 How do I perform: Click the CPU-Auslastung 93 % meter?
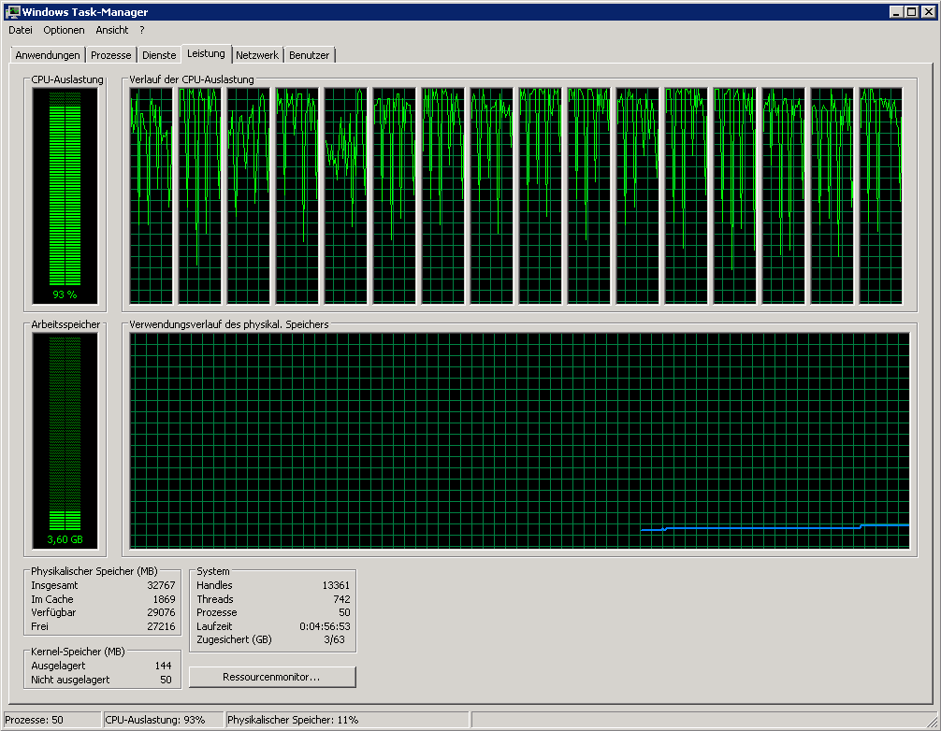[x=65, y=196]
